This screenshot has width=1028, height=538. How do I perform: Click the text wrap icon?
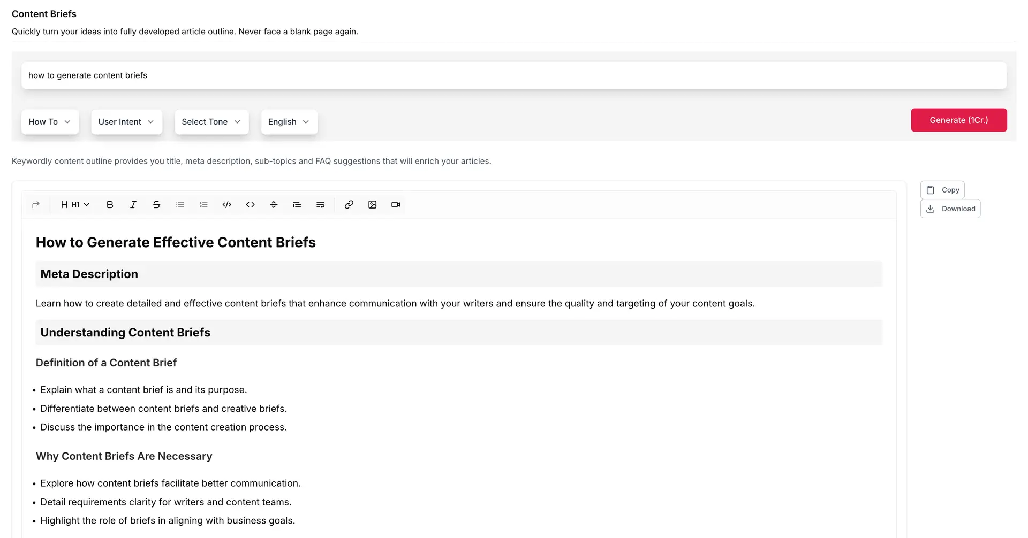point(320,205)
